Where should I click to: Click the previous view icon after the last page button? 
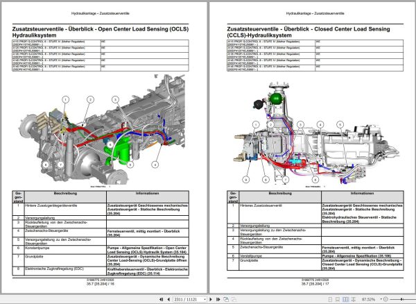(x=226, y=299)
